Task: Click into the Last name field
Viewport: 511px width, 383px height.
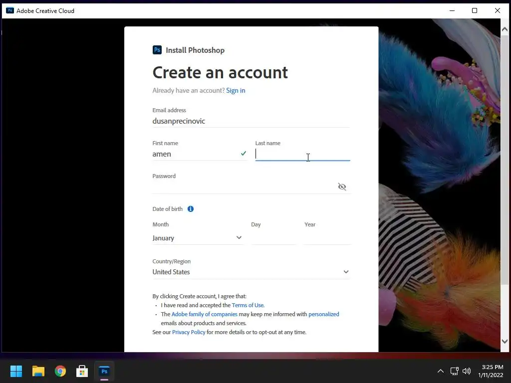Action: [x=303, y=154]
